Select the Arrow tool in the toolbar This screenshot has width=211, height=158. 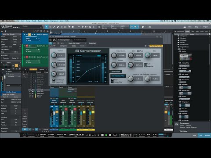[x=47, y=27]
